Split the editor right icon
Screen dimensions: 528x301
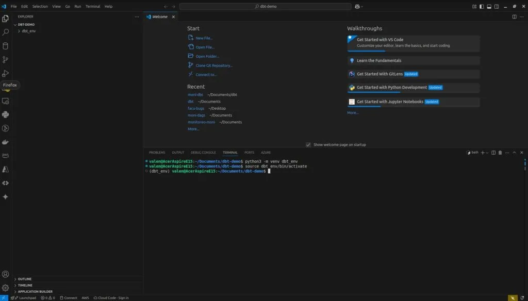[514, 16]
